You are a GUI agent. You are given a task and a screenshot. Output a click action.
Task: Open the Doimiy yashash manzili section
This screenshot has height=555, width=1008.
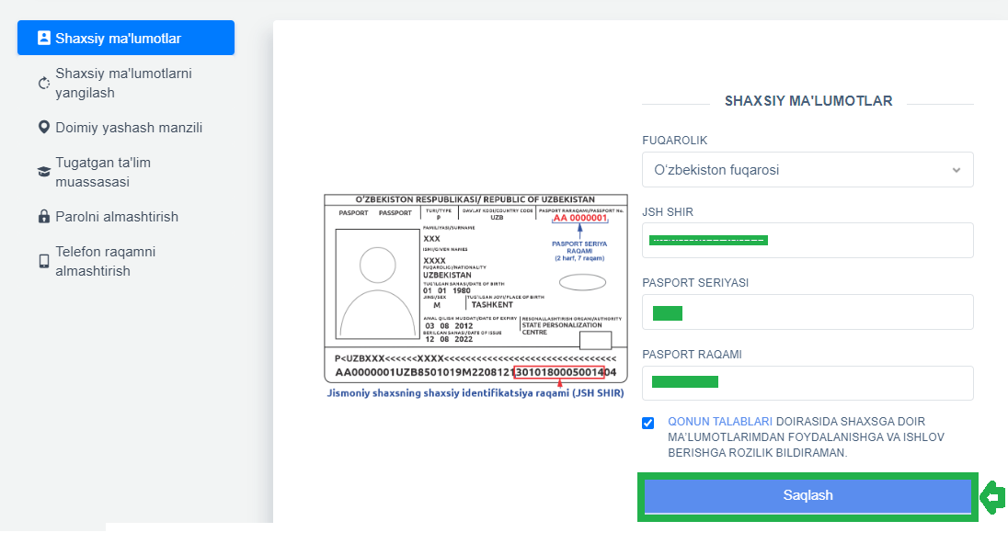coord(128,128)
